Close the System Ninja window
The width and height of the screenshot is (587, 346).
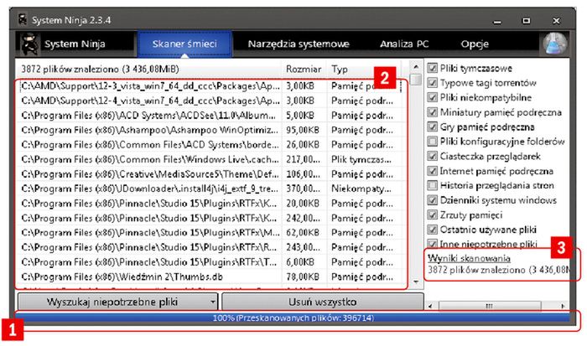click(x=556, y=21)
